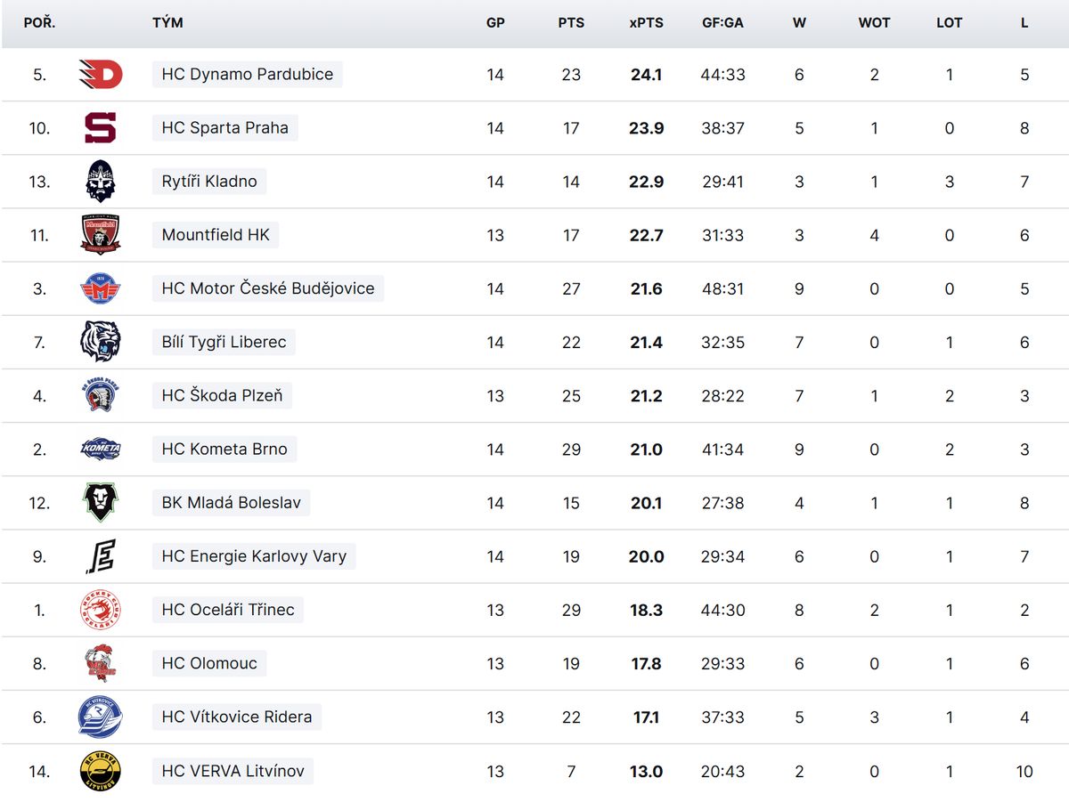Click the BK Mladá Boleslav lion logo

pos(100,503)
